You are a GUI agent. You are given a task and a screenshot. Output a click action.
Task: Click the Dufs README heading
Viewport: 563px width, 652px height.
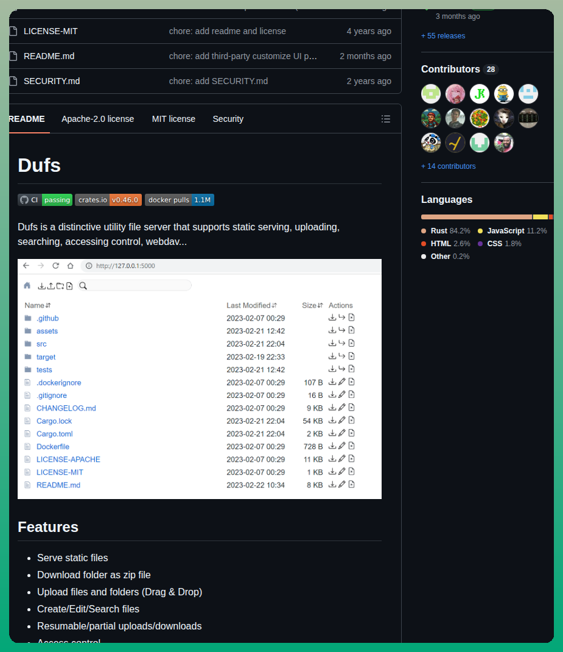(40, 165)
